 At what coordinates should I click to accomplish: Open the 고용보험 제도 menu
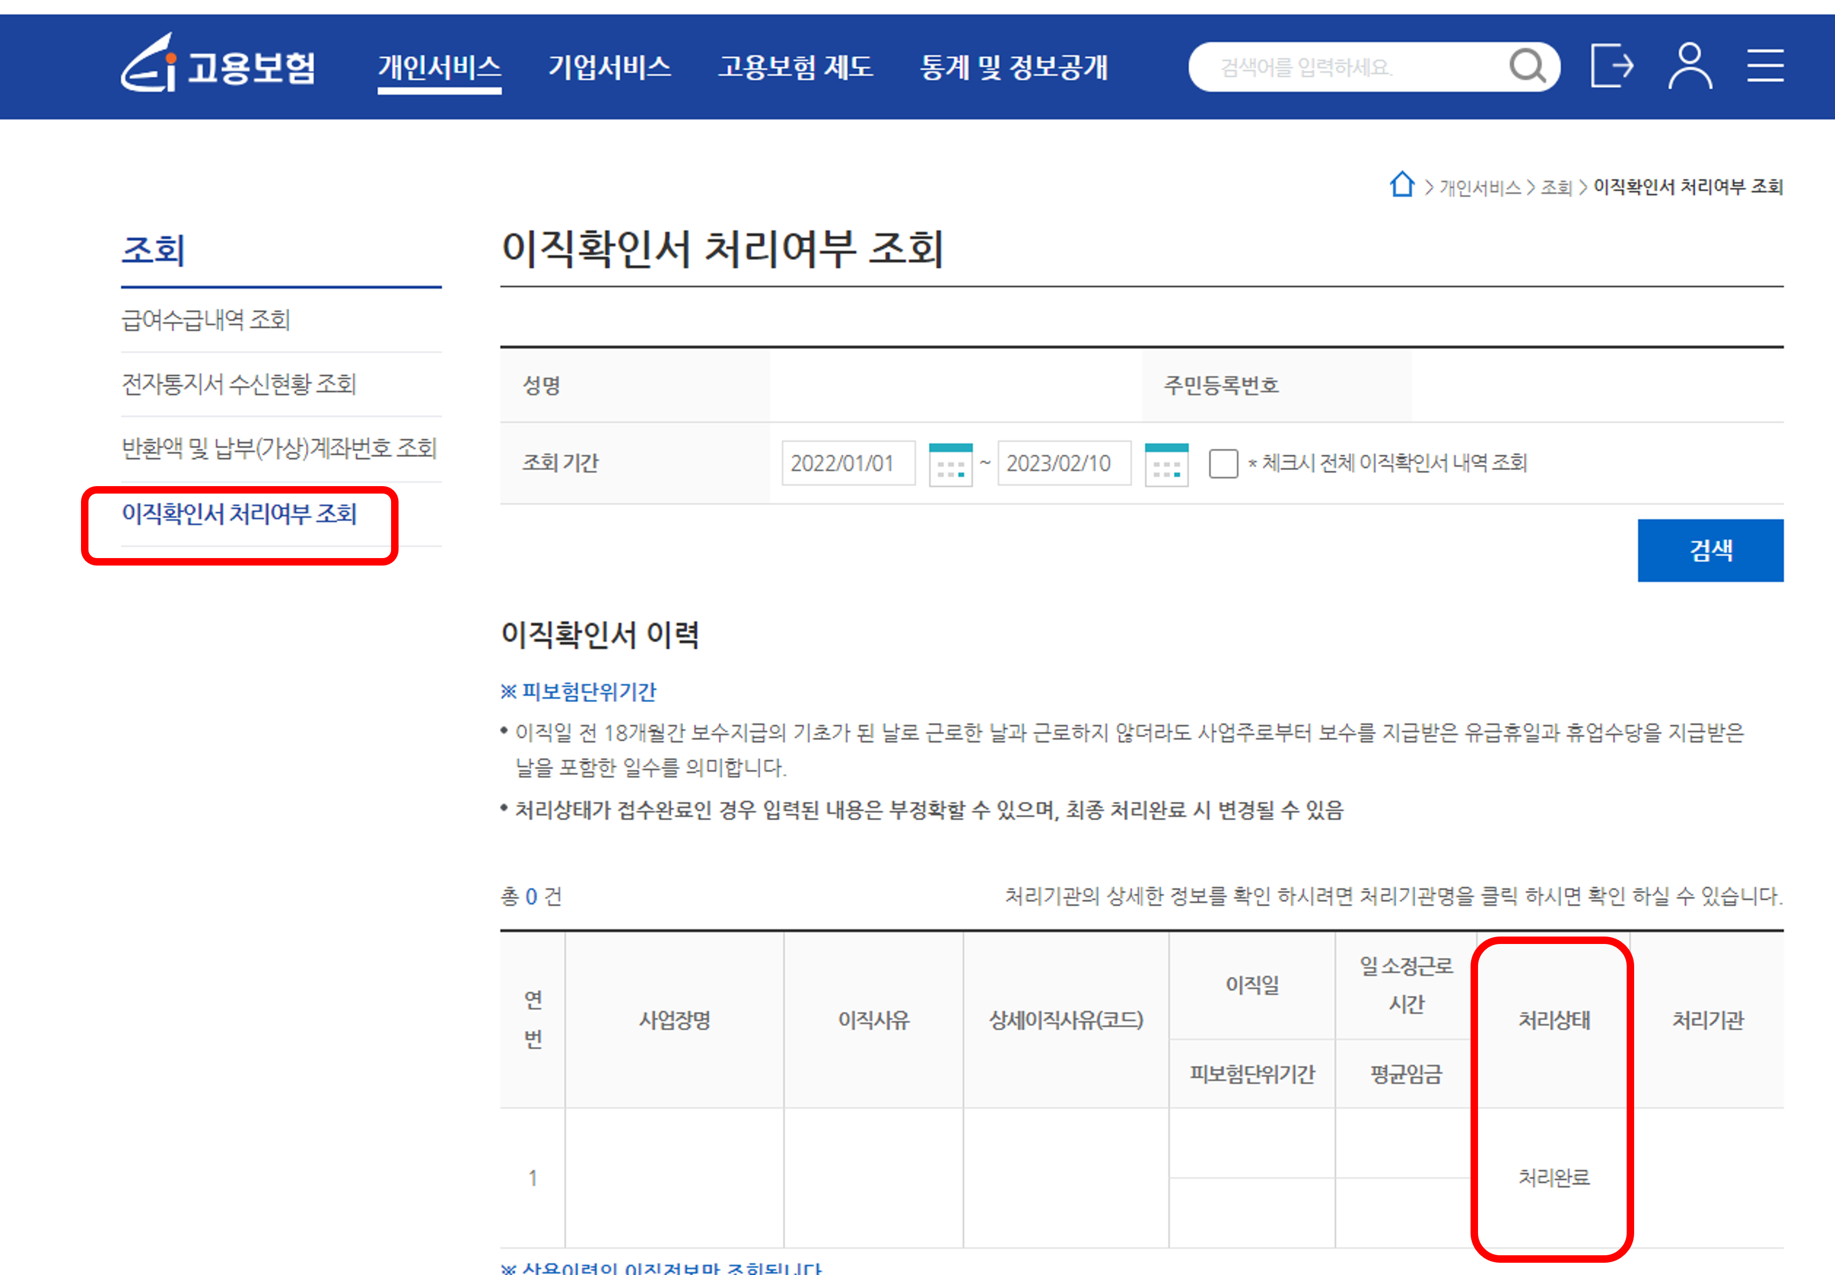795,67
